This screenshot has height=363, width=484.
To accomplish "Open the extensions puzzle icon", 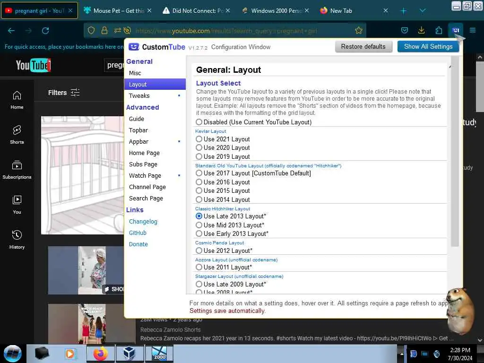I will coord(439,30).
